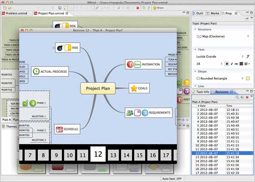Select the Plab A sheet tab
This screenshot has width=255, height=182.
[6, 120]
